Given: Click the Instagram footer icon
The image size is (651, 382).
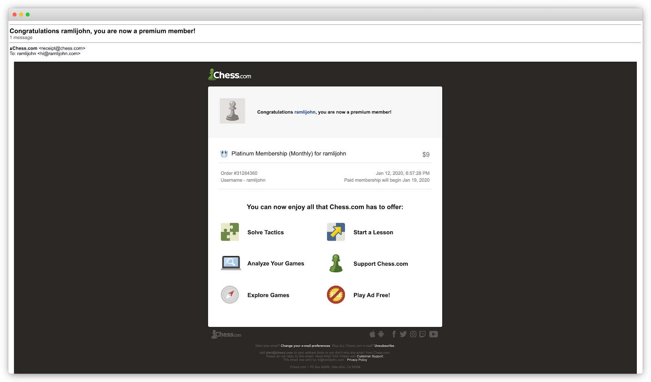Looking at the screenshot, I should 413,334.
